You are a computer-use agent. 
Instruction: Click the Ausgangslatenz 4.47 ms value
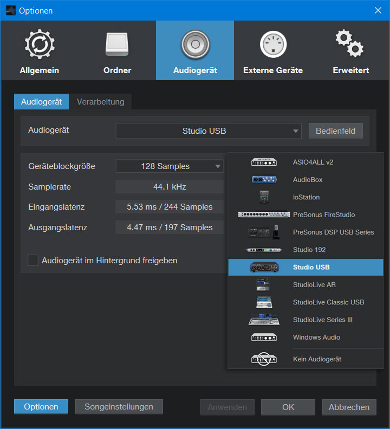point(170,227)
